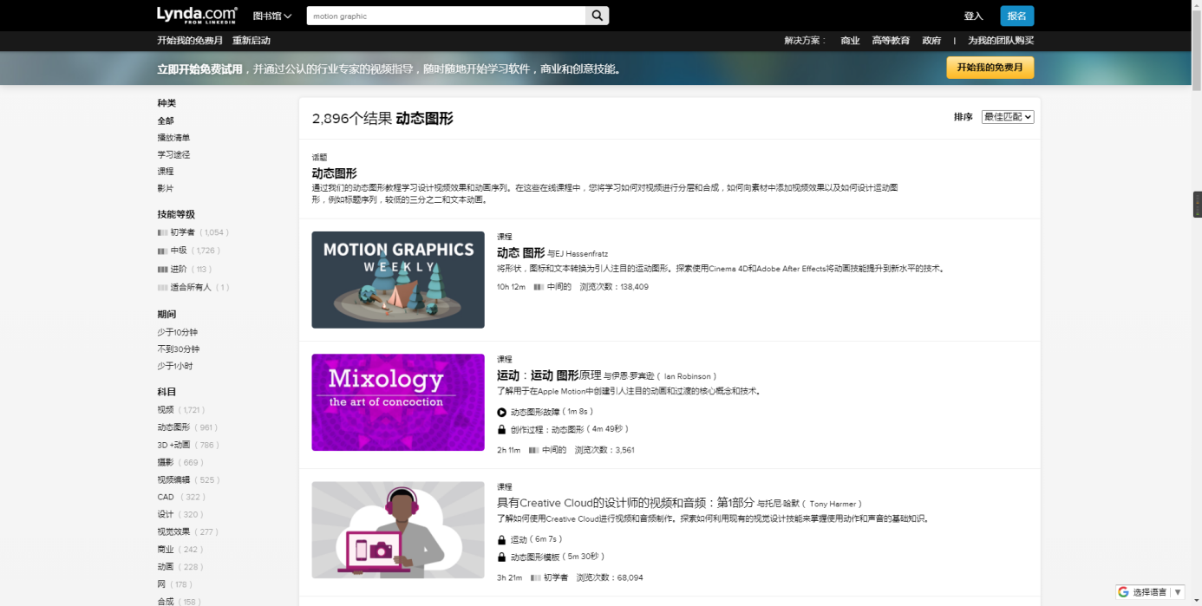
Task: Click lock icon beside 运动 (6m 7s)
Action: point(501,539)
